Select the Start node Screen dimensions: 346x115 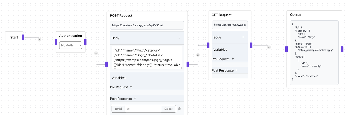pyautogui.click(x=14, y=37)
